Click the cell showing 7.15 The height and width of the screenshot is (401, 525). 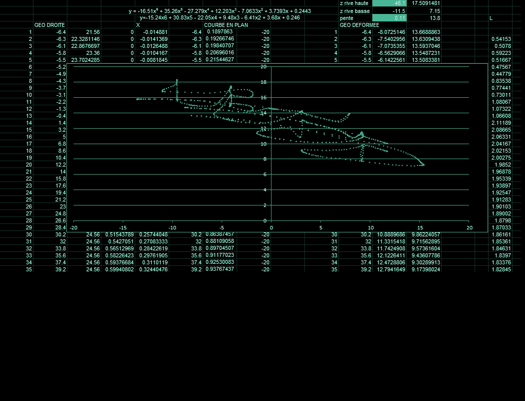pos(424,11)
